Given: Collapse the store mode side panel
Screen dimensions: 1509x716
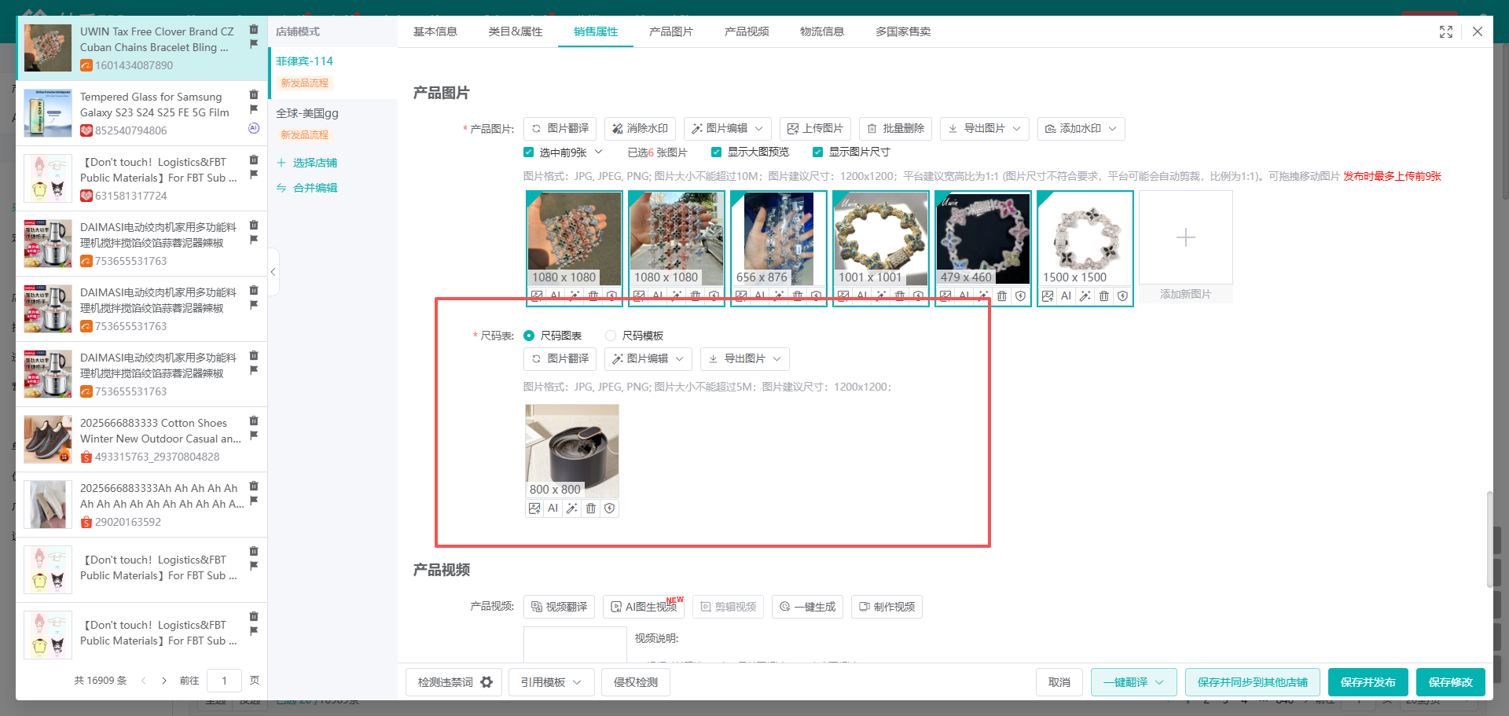Looking at the screenshot, I should (273, 272).
